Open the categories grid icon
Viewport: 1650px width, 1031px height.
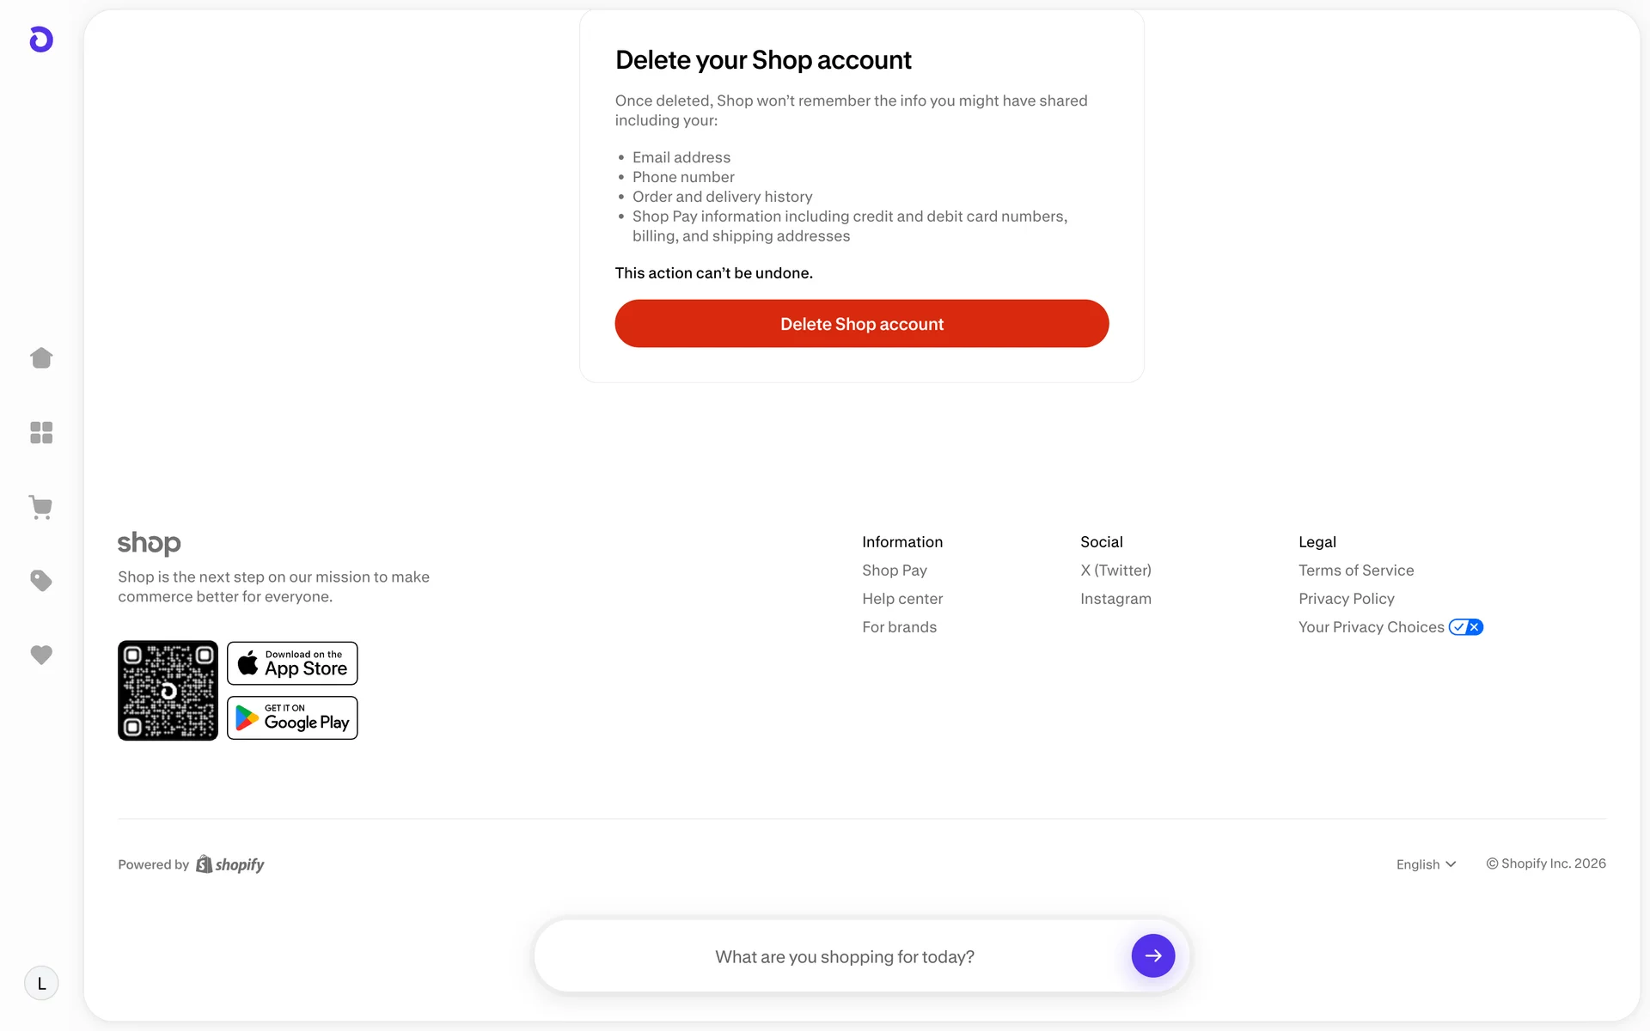click(x=41, y=432)
